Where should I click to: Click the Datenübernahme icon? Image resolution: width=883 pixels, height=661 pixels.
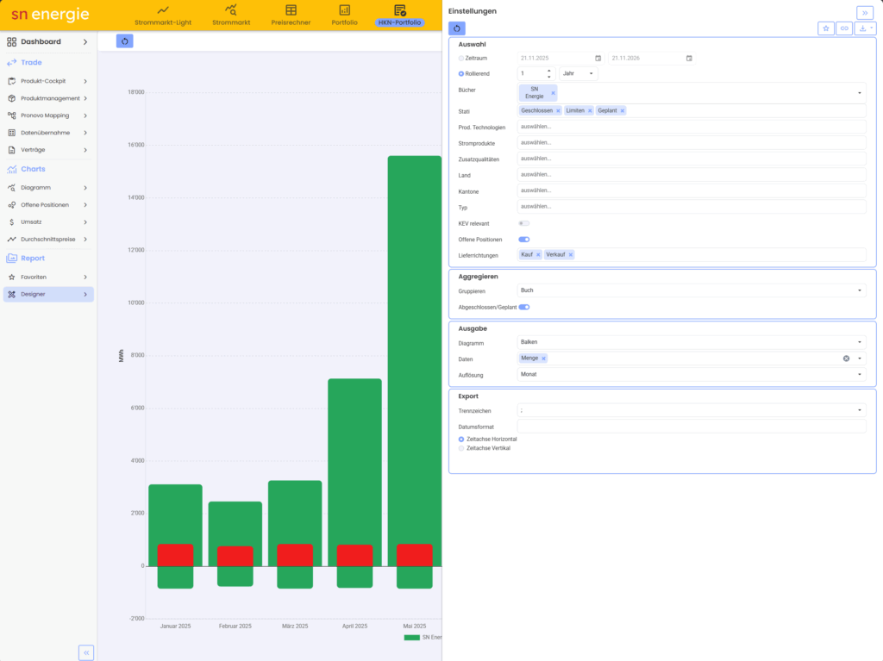(12, 133)
